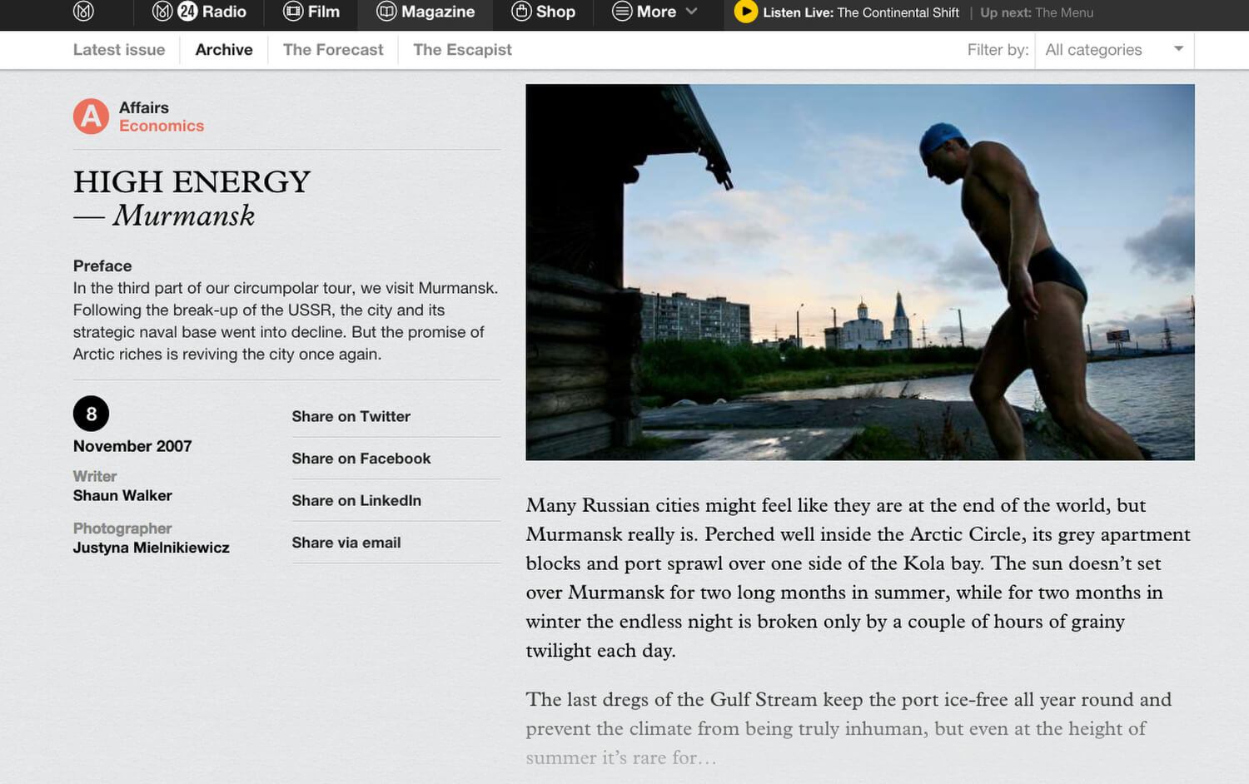Viewport: 1249px width, 784px height.
Task: Go to The Forecast tab
Action: [333, 50]
